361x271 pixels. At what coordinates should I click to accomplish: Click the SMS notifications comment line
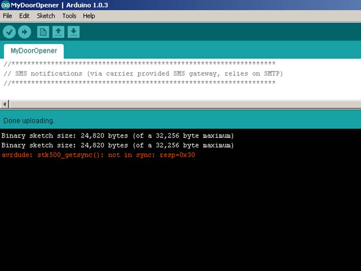[143, 73]
